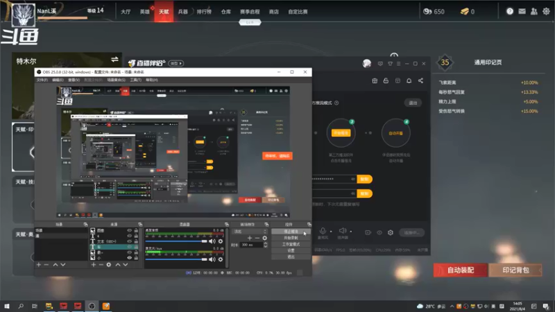The image size is (555, 312).
Task: Open the game mail envelope icon
Action: coord(522,11)
